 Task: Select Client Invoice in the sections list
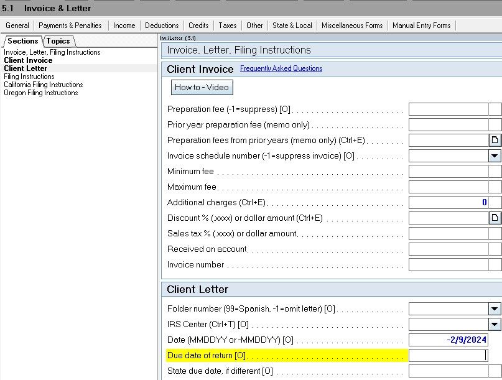[27, 60]
